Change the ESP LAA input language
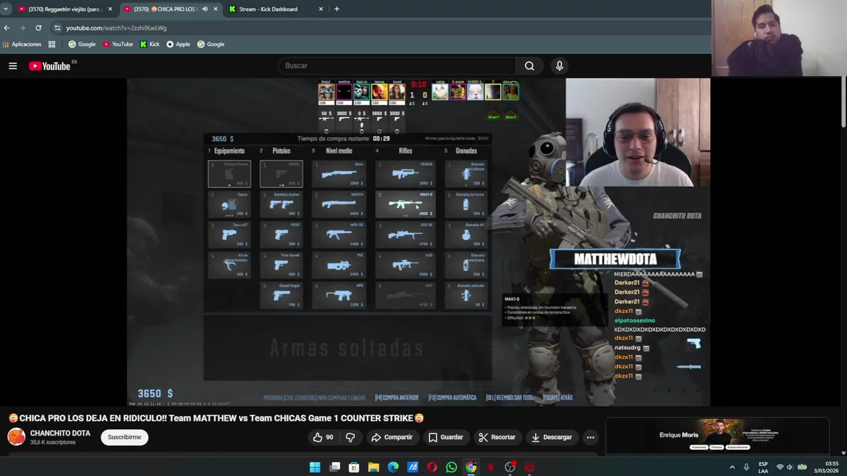 click(x=763, y=467)
